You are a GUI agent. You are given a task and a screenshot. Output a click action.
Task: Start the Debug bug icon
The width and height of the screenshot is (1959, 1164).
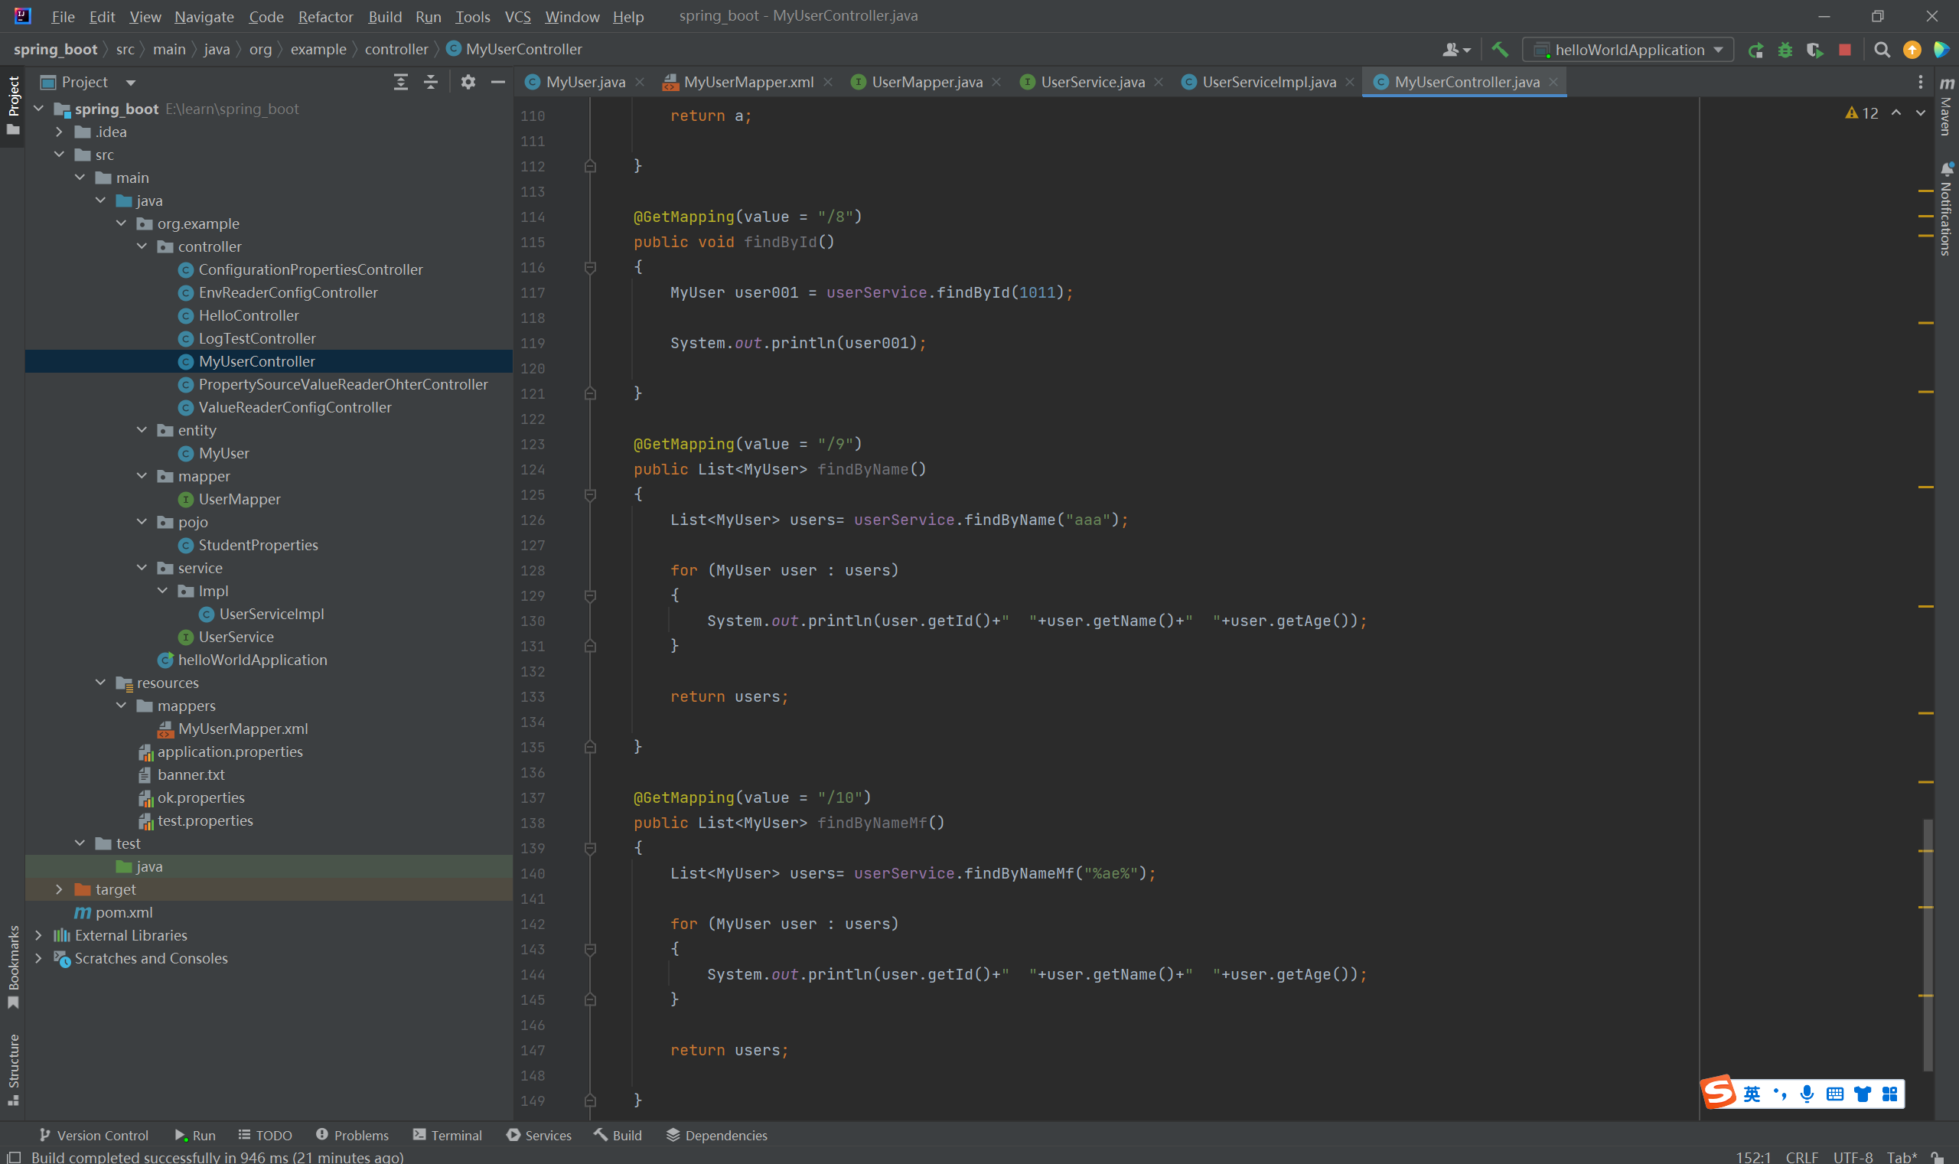[1785, 51]
